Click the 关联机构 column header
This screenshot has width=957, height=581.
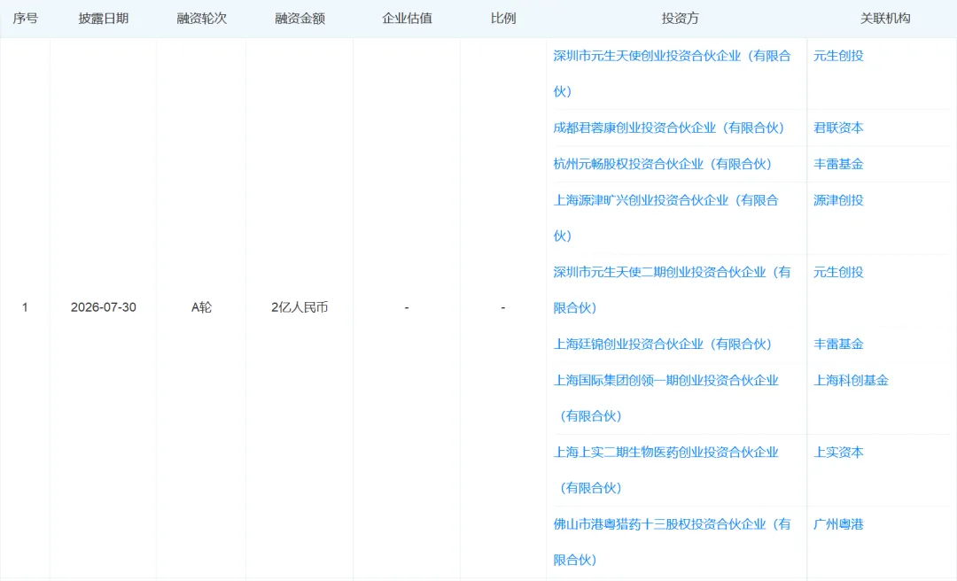coord(885,19)
